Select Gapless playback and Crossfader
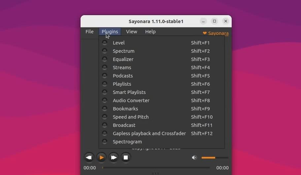The height and width of the screenshot is (175, 301). click(162, 133)
